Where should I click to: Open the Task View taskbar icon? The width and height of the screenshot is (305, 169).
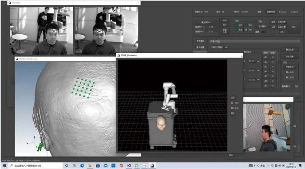[x=74, y=165]
